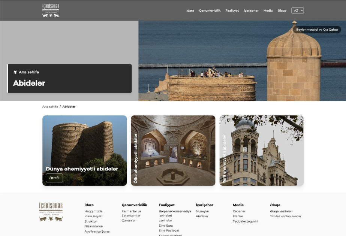Open the Qanunvericilik navigation menu

(x=210, y=10)
